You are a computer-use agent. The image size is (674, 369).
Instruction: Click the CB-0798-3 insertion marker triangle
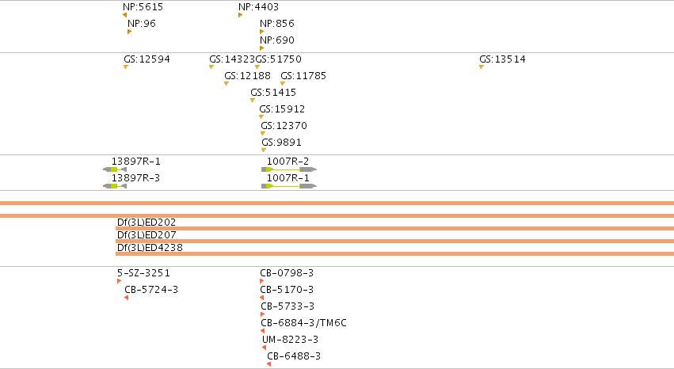point(262,281)
